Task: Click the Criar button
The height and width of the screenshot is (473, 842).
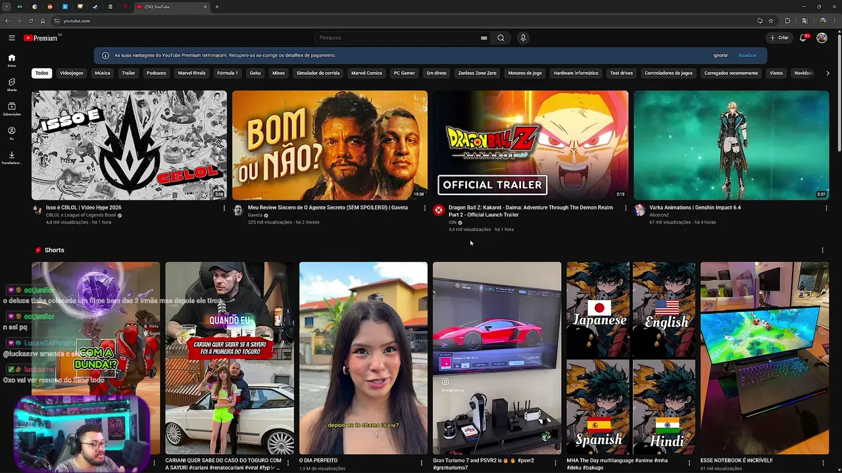Action: (x=779, y=38)
